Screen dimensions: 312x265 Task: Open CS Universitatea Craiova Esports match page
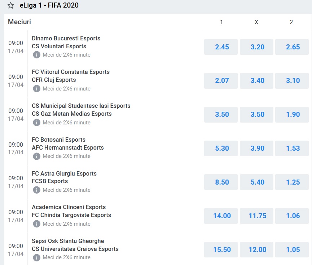click(75, 249)
